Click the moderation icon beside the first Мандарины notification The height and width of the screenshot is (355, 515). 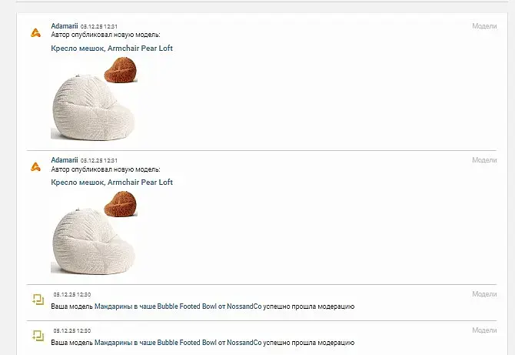point(38,300)
